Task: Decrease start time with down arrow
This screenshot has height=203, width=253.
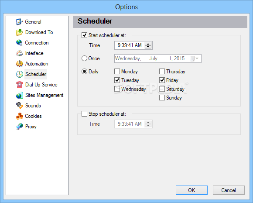Action: (148, 47)
